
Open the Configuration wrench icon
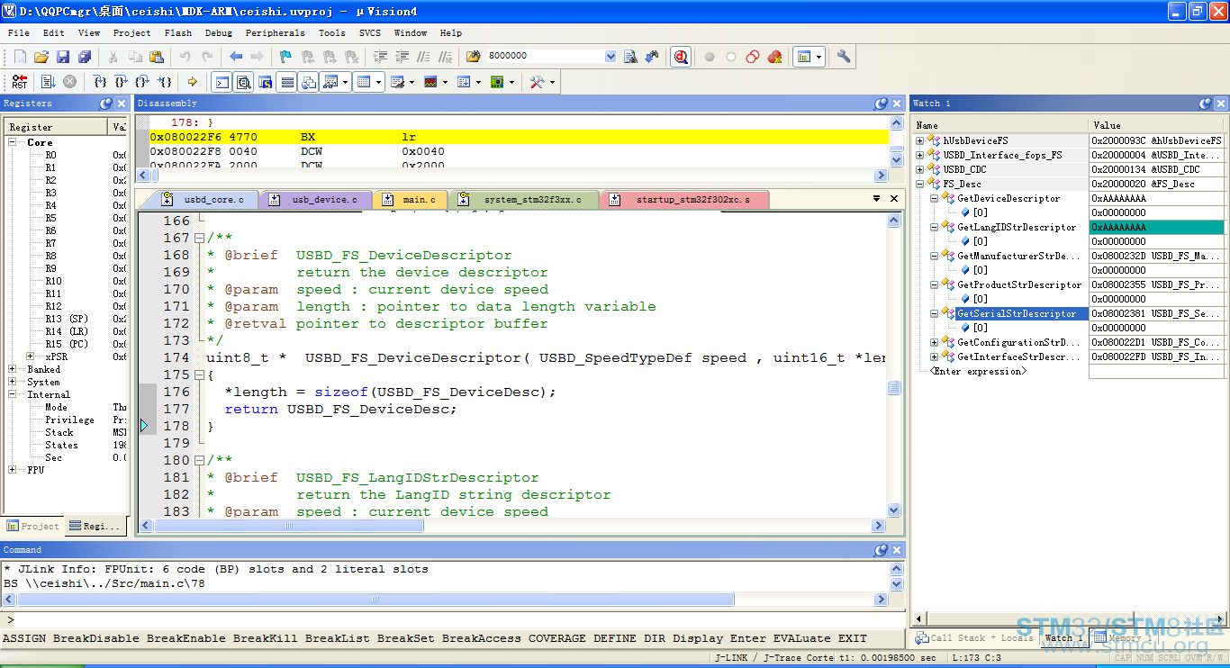pos(844,57)
